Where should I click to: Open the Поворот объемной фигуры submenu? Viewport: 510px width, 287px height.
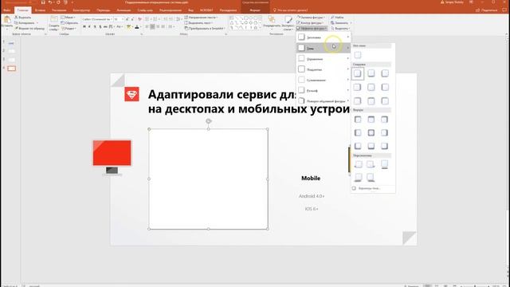(x=323, y=101)
